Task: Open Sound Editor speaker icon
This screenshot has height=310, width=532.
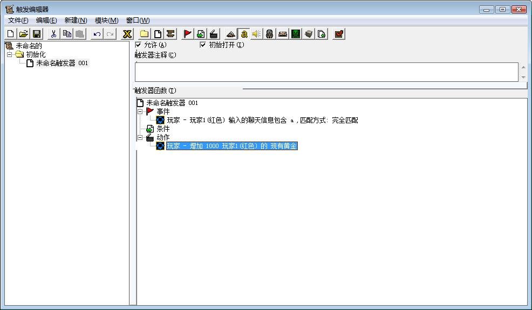Action: pyautogui.click(x=257, y=34)
